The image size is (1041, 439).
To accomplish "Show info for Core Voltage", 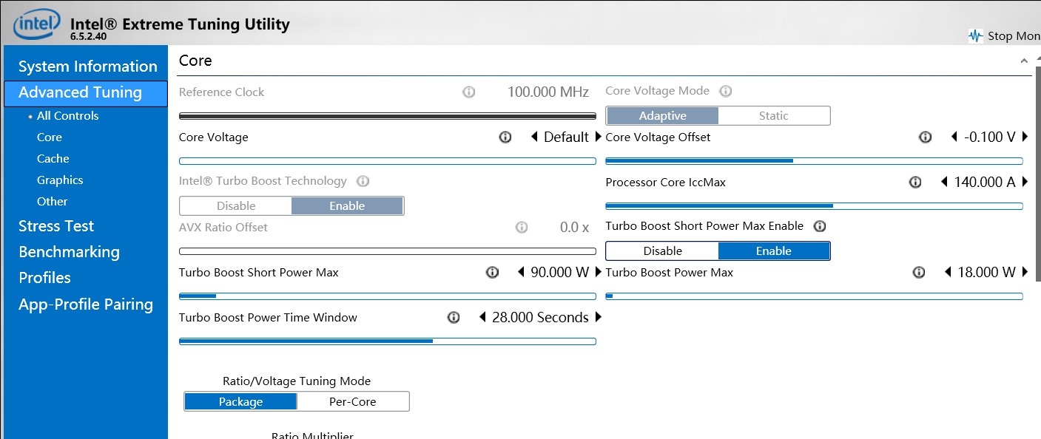I will (x=505, y=137).
